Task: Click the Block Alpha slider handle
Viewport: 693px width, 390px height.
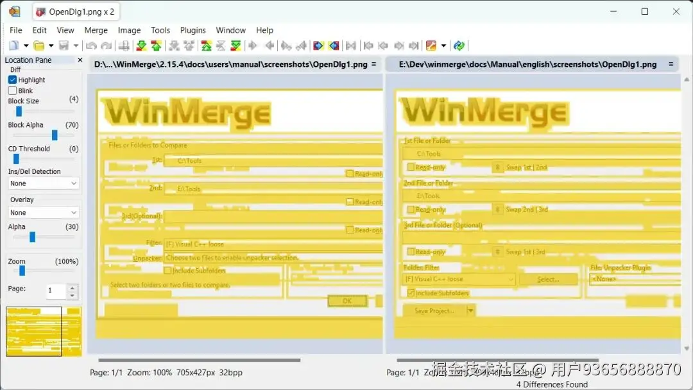Action: click(55, 135)
